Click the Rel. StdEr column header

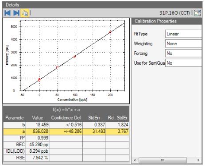coord(118,118)
